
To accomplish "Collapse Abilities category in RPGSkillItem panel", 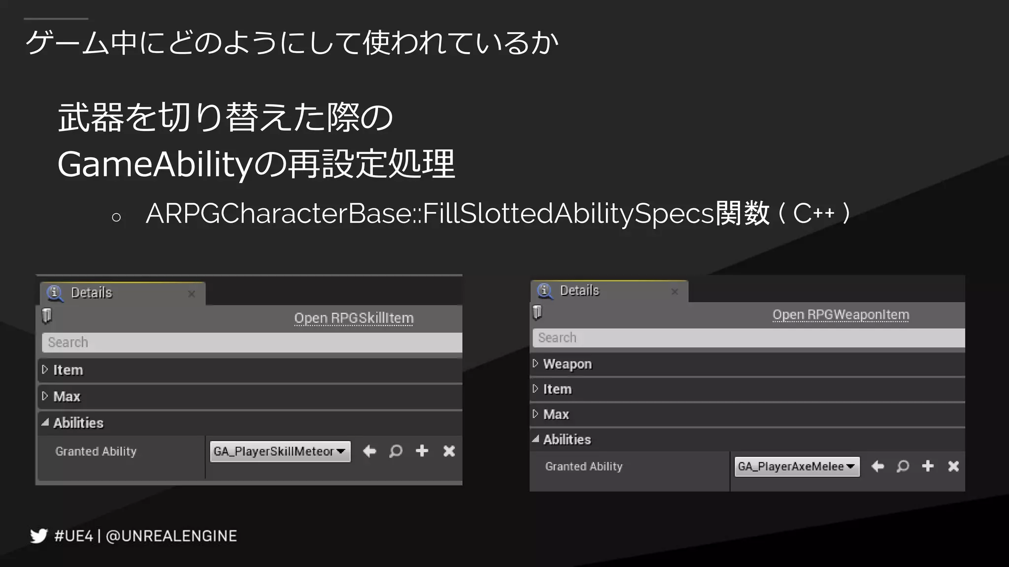I will click(x=45, y=422).
